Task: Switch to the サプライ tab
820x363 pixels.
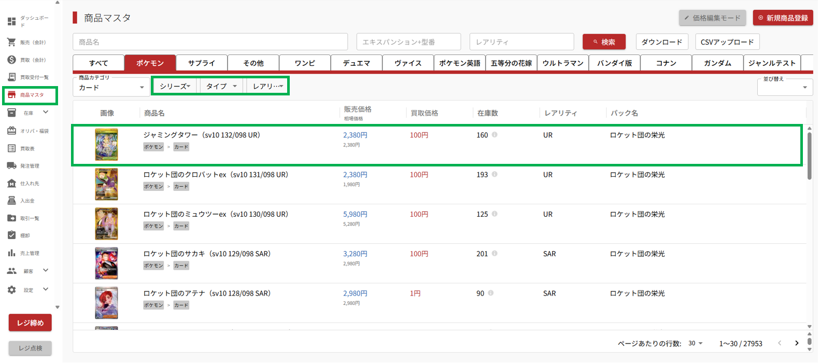Action: [x=202, y=63]
